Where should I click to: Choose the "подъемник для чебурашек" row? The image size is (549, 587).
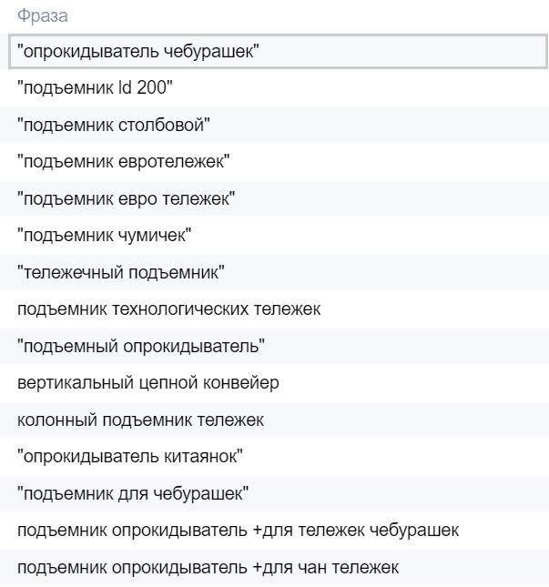[132, 493]
